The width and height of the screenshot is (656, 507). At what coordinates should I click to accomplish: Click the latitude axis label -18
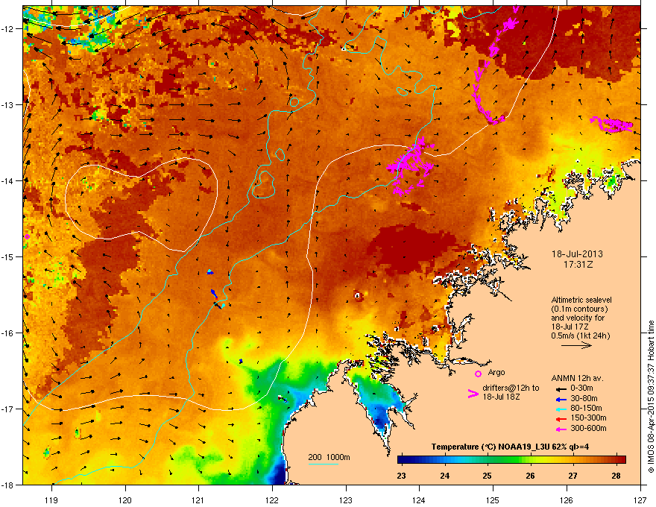click(x=7, y=485)
